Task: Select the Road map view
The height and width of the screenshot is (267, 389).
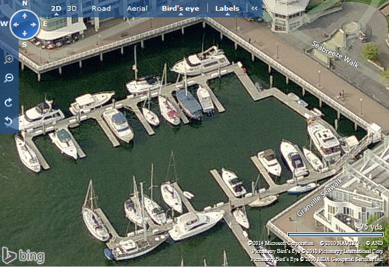Action: [101, 9]
